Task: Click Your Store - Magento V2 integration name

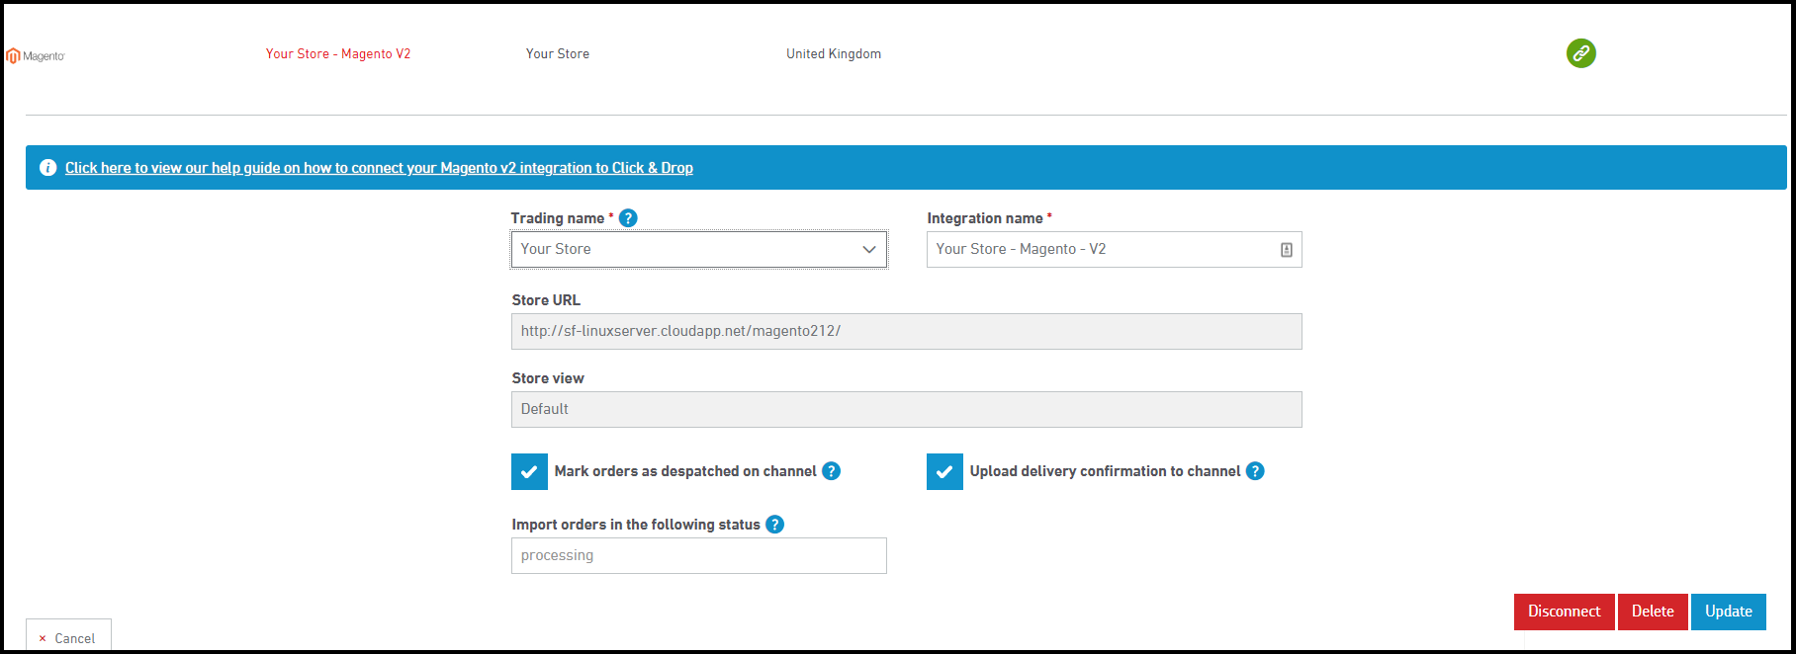Action: 338,54
